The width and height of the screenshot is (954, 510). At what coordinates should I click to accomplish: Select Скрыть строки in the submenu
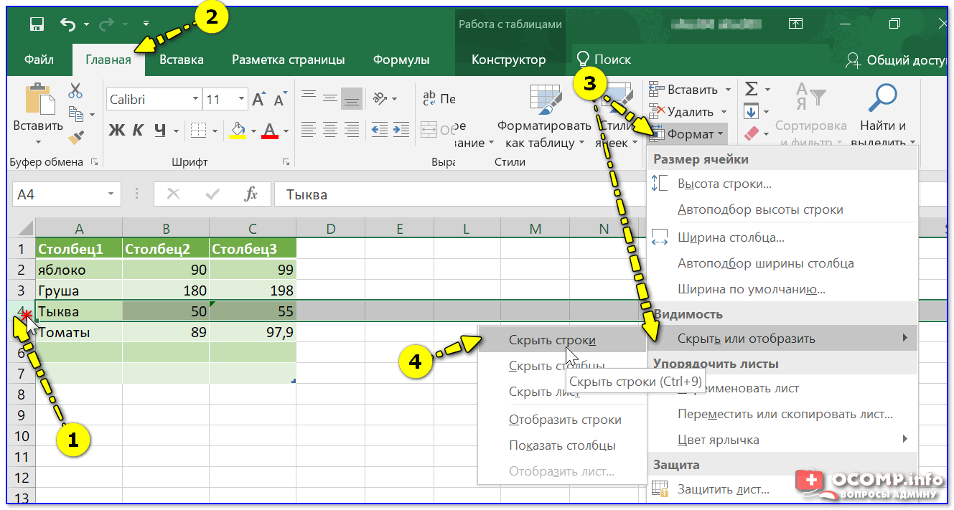point(562,340)
